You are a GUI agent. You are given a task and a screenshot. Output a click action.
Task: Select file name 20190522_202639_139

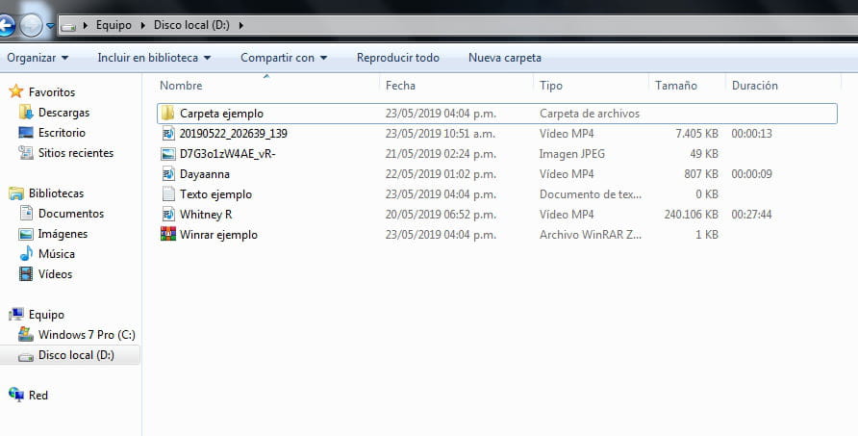(x=233, y=134)
